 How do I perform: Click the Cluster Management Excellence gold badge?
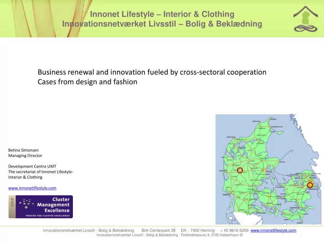pos(40,207)
